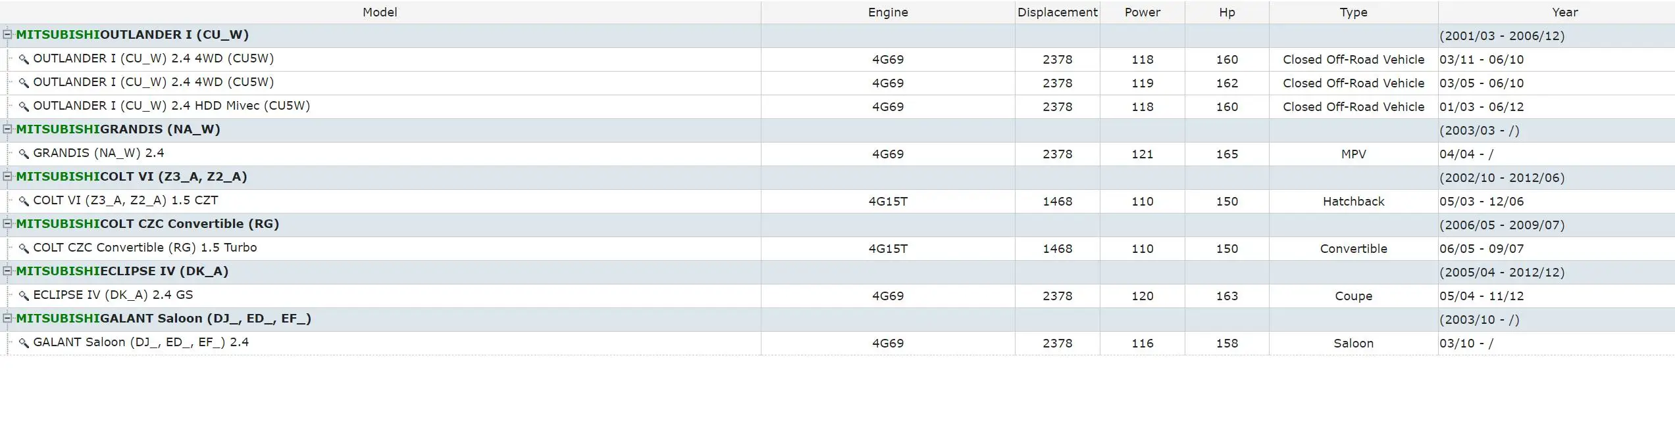Collapse the MITSUBISHI GRANDIS (NA_W) group
This screenshot has height=425, width=1675.
click(x=7, y=129)
